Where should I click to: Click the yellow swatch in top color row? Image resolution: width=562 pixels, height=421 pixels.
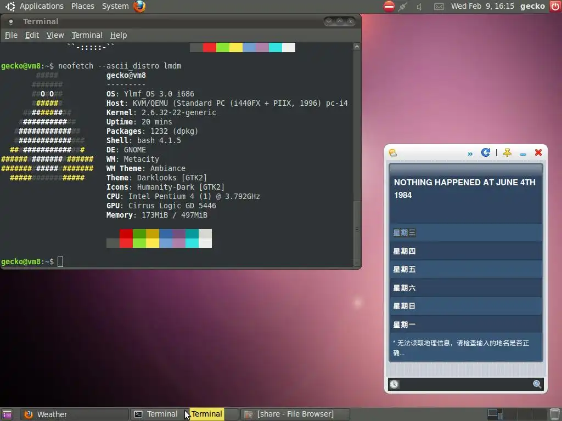(236, 47)
